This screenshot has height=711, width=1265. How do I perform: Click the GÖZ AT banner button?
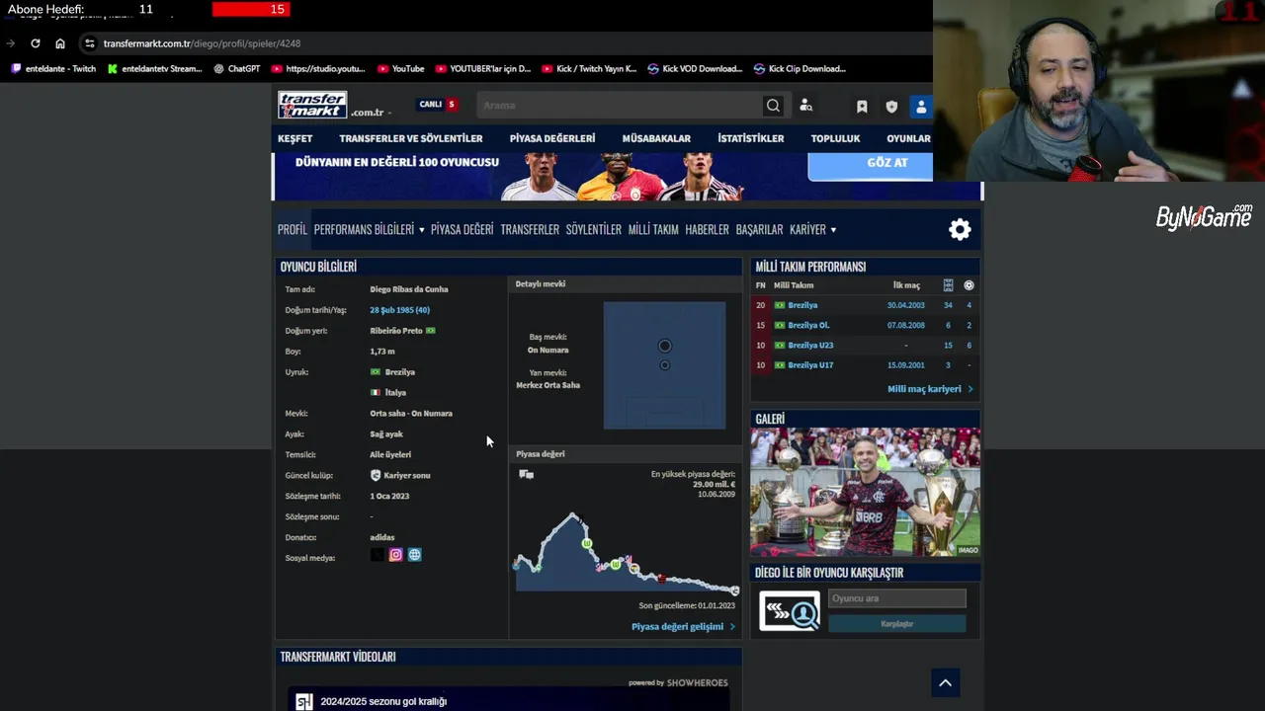(870, 165)
